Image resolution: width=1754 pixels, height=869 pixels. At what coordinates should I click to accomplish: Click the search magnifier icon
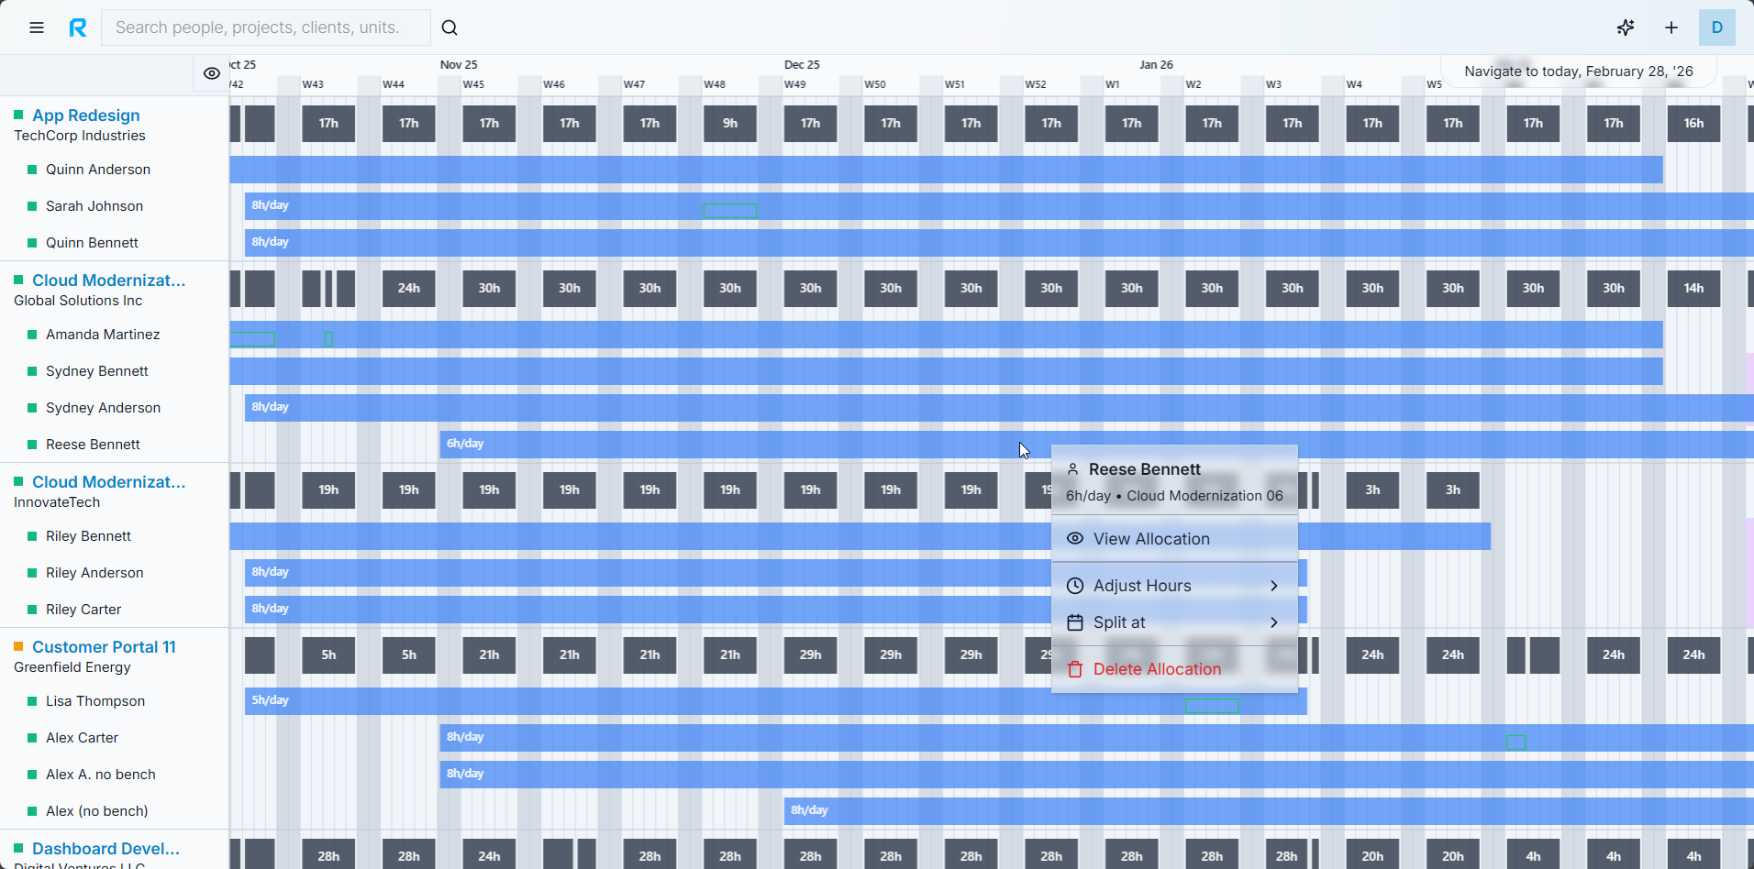point(450,27)
